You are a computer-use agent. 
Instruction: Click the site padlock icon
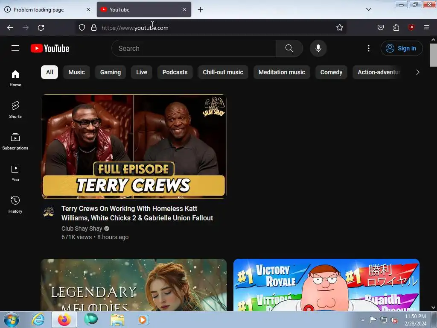coord(94,28)
